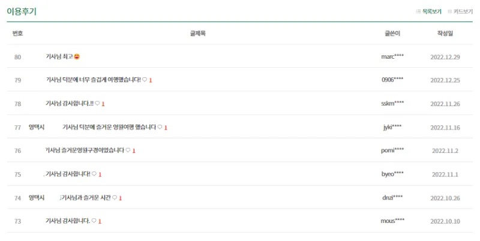Open review titled 기사님 최고
480x241 pixels.
59,56
